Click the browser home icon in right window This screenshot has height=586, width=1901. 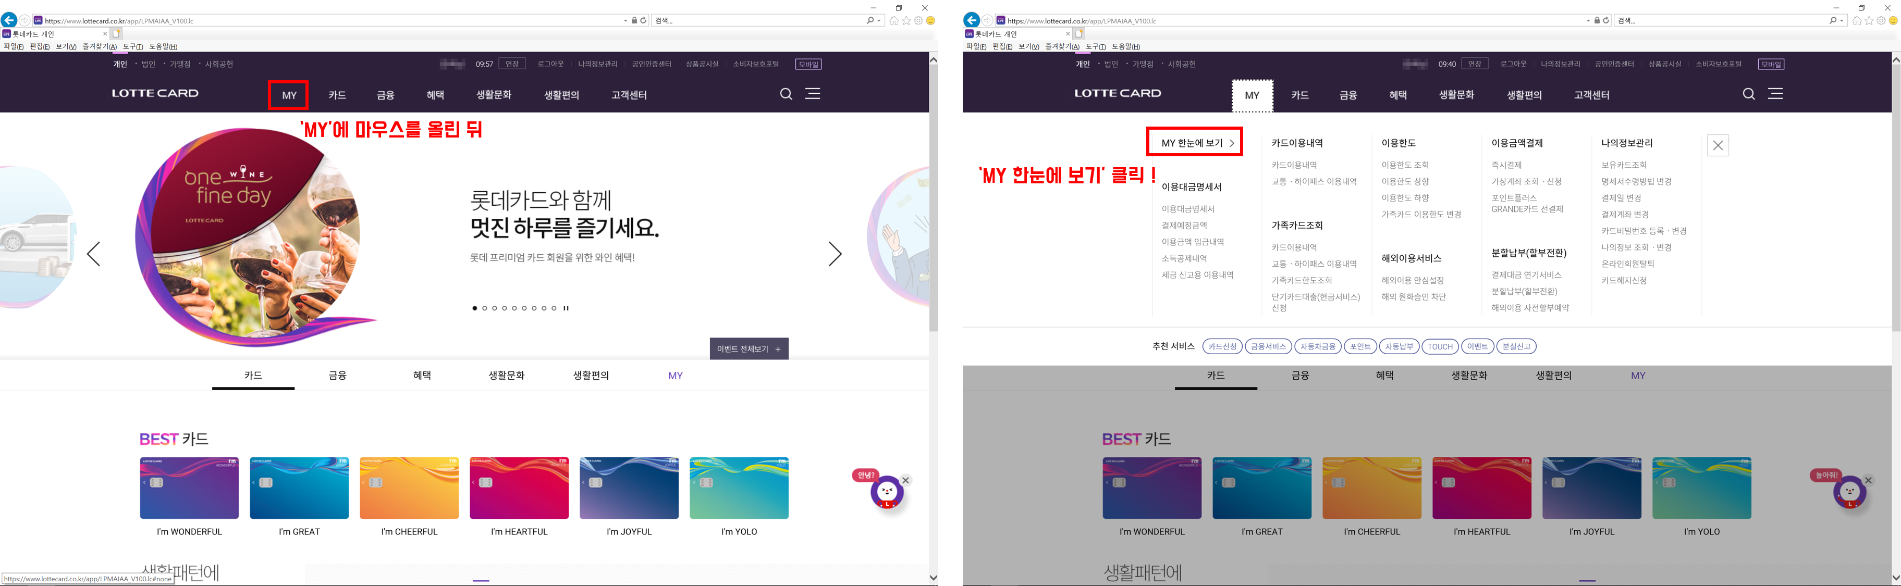click(x=1856, y=21)
